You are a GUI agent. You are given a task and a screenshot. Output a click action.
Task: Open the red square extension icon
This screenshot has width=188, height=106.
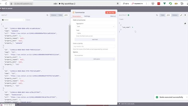tap(159, 4)
